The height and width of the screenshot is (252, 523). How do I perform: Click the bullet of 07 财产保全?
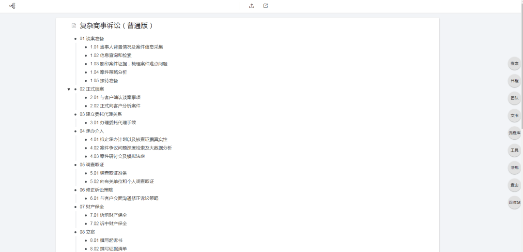pyautogui.click(x=76, y=207)
